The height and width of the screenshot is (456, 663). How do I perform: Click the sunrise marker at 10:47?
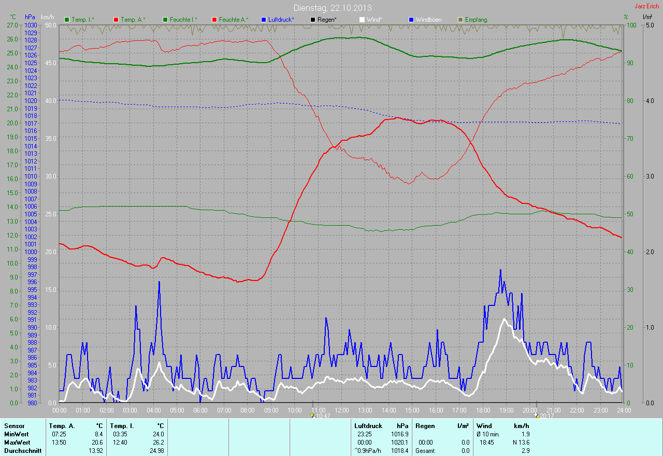point(312,415)
